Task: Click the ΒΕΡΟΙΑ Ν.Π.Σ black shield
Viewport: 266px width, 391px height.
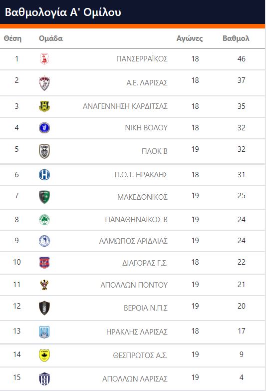Action: [x=44, y=308]
